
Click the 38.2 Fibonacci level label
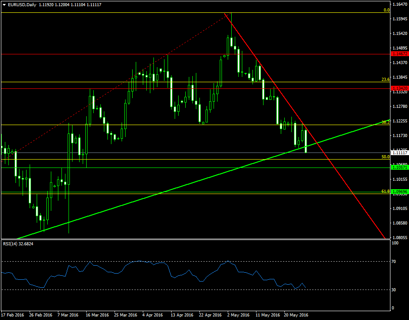[x=385, y=122]
